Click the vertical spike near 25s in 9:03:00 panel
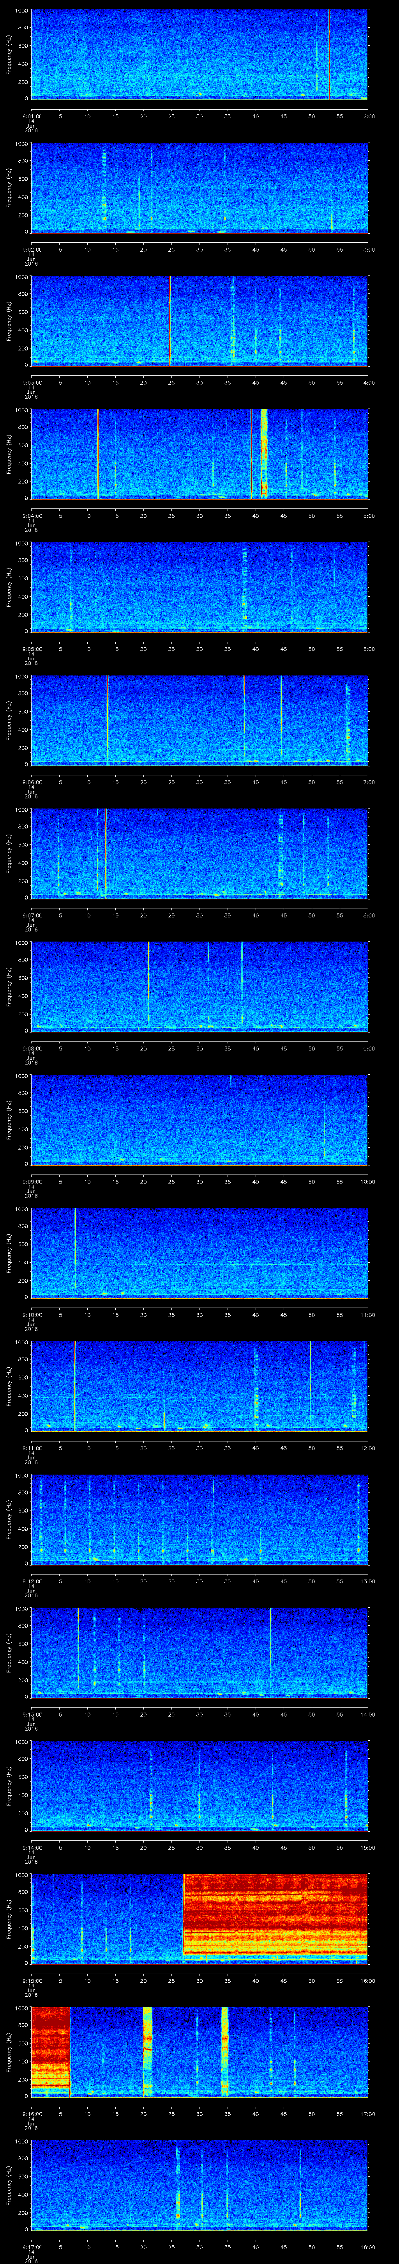 coord(170,320)
